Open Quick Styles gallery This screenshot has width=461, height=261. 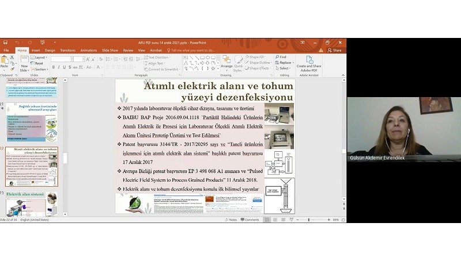pyautogui.click(x=238, y=64)
